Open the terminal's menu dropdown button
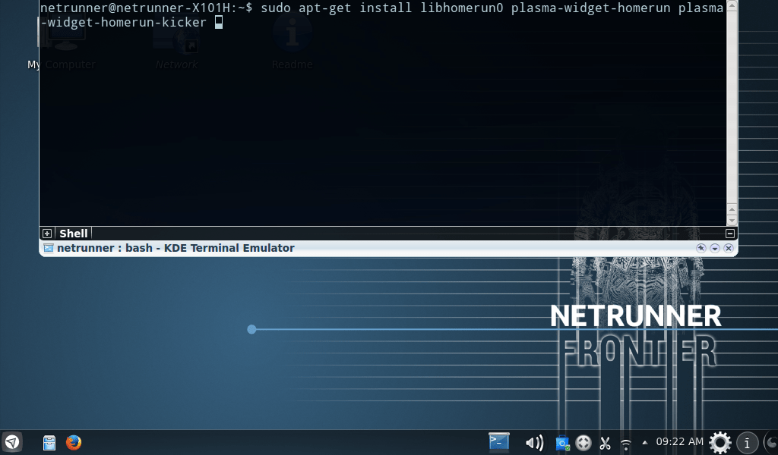 pos(714,248)
